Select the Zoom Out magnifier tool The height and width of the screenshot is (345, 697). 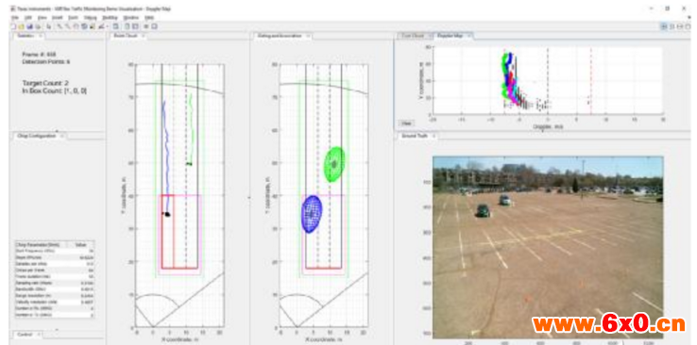pos(68,26)
